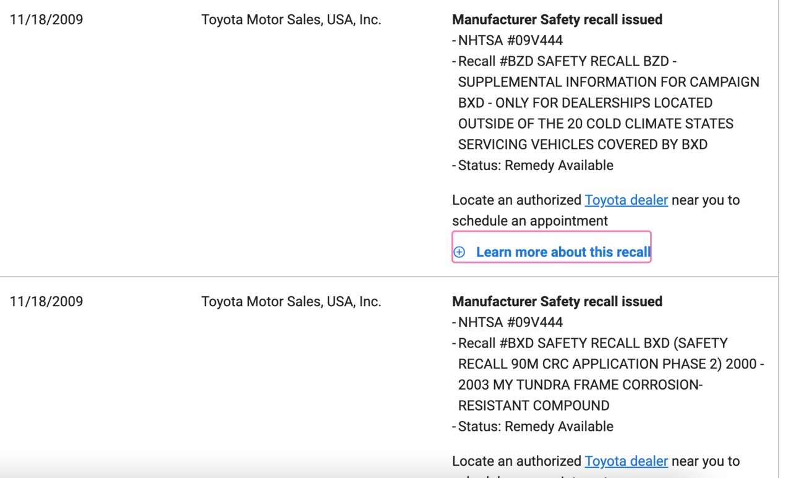This screenshot has height=478, width=791.
Task: Click the second Manufacturer Safety recall issued heading
Action: tap(557, 302)
